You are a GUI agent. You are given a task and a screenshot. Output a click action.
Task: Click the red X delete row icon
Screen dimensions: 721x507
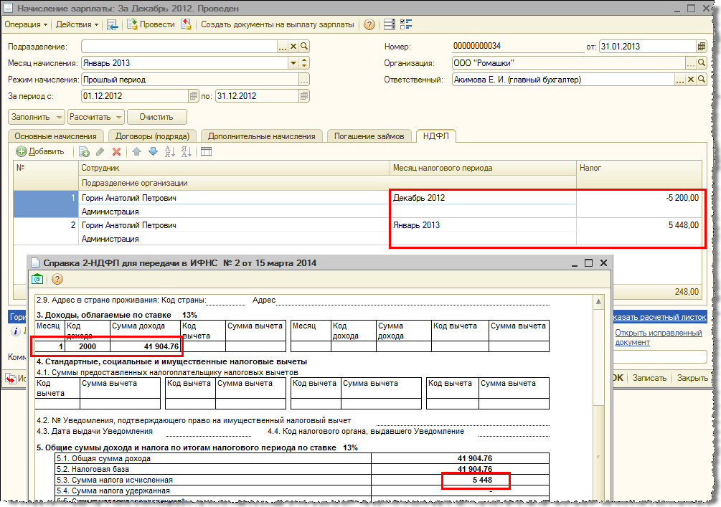click(116, 151)
